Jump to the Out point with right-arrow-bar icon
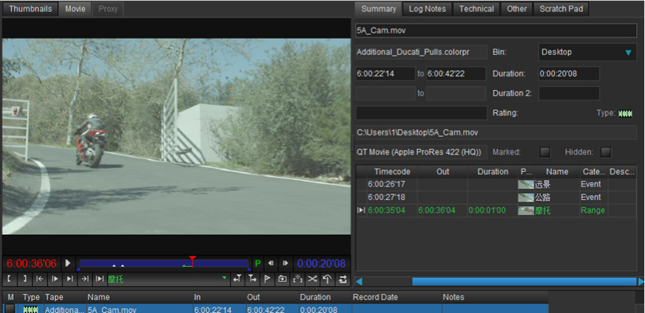The height and width of the screenshot is (313, 645). point(84,280)
